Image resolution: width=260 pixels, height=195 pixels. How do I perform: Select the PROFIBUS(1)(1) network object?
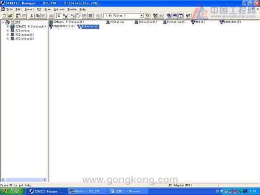pos(62,26)
